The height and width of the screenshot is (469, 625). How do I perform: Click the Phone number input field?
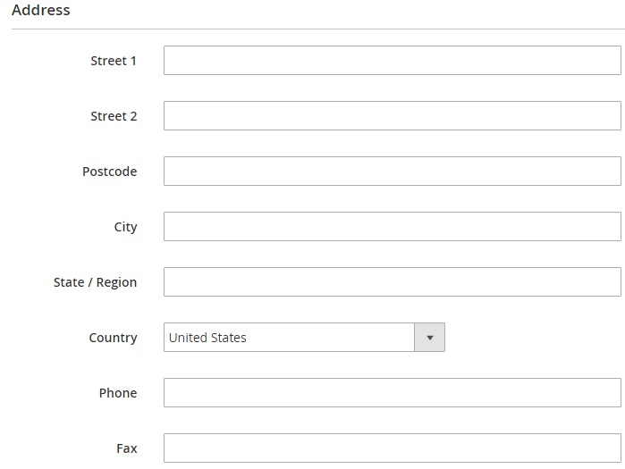pos(392,393)
